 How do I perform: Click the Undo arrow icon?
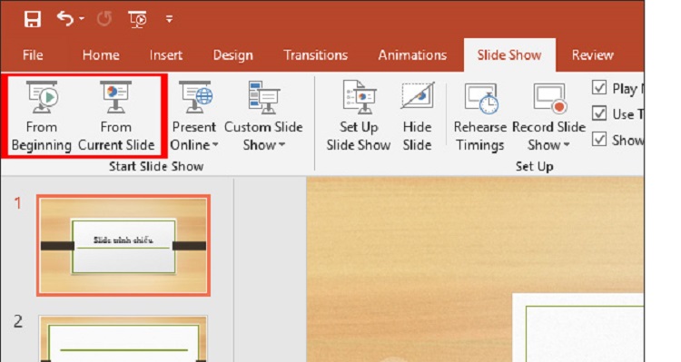click(65, 19)
